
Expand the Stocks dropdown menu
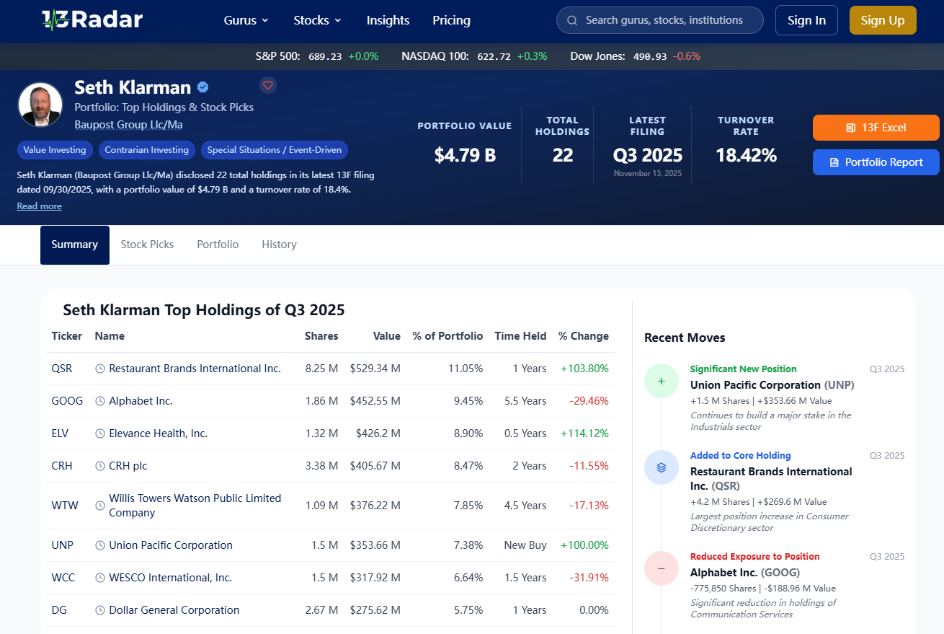coord(317,20)
